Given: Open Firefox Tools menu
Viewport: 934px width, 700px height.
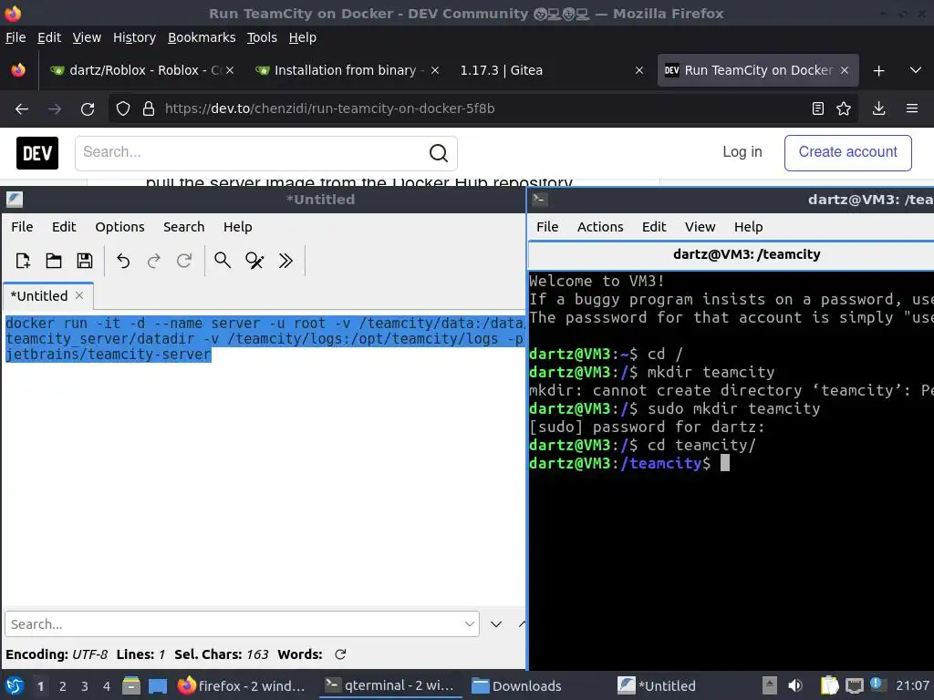Looking at the screenshot, I should pos(262,37).
